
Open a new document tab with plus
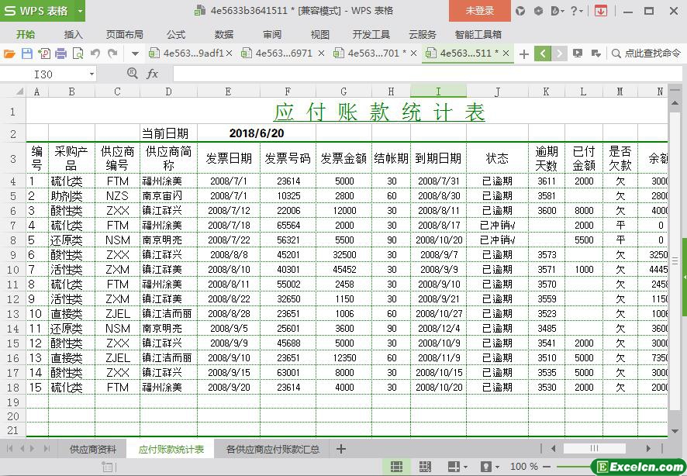tap(524, 53)
